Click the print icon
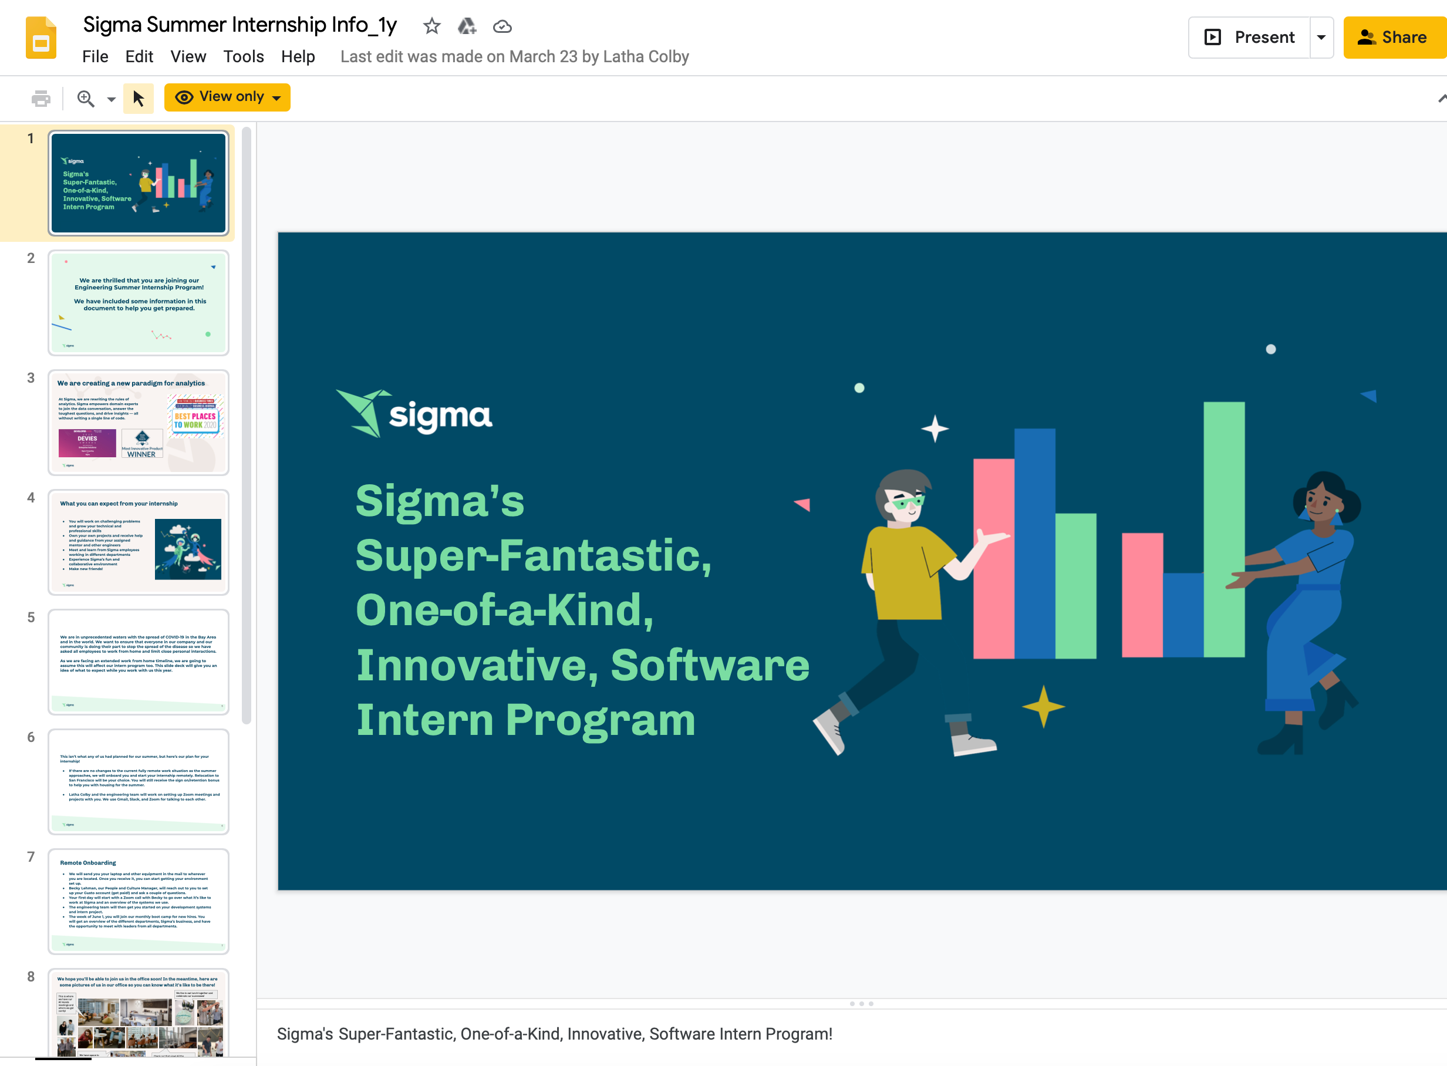This screenshot has width=1447, height=1066. coord(41,98)
